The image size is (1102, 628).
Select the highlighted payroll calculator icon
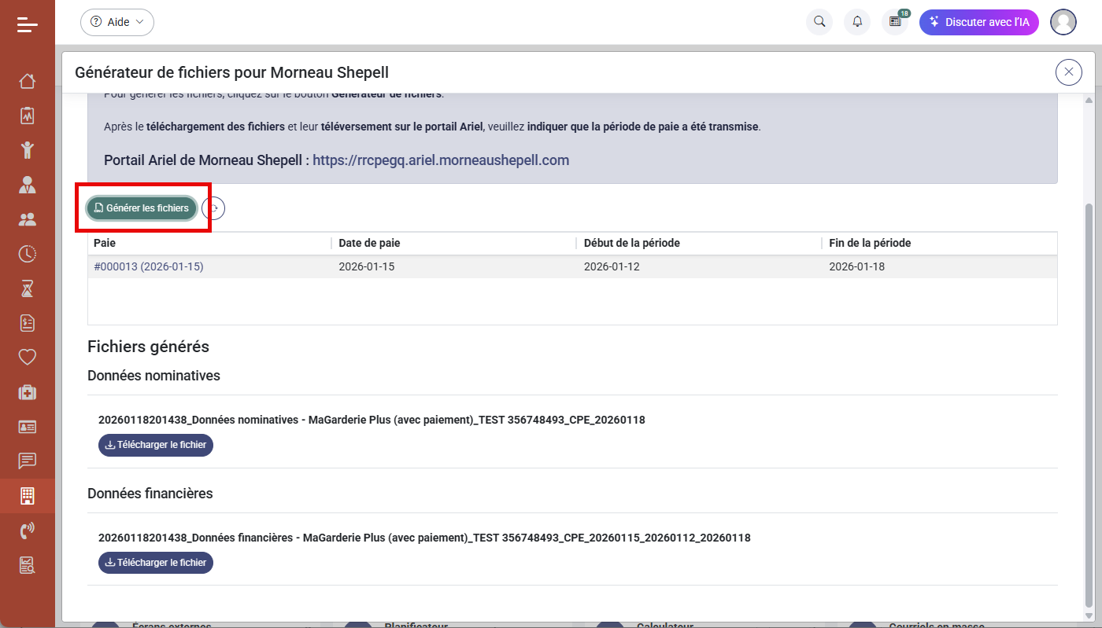pos(27,495)
